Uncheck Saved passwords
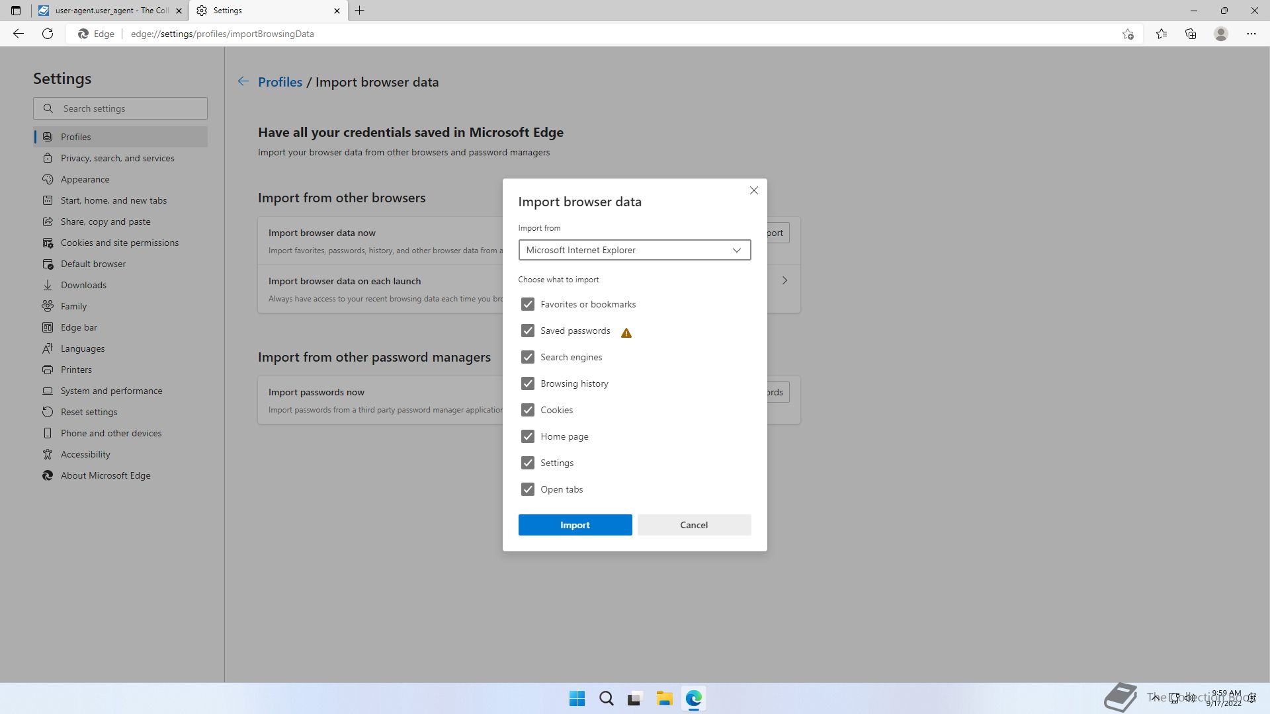The height and width of the screenshot is (714, 1270). pyautogui.click(x=527, y=331)
